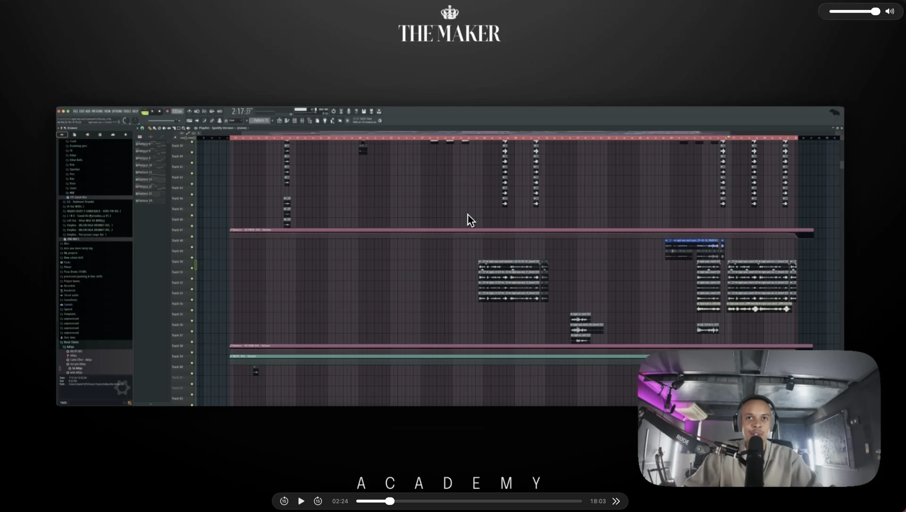Toggle the wait-for-input icon beside metronome
Viewport: 906px width, 512px height.
click(x=197, y=111)
